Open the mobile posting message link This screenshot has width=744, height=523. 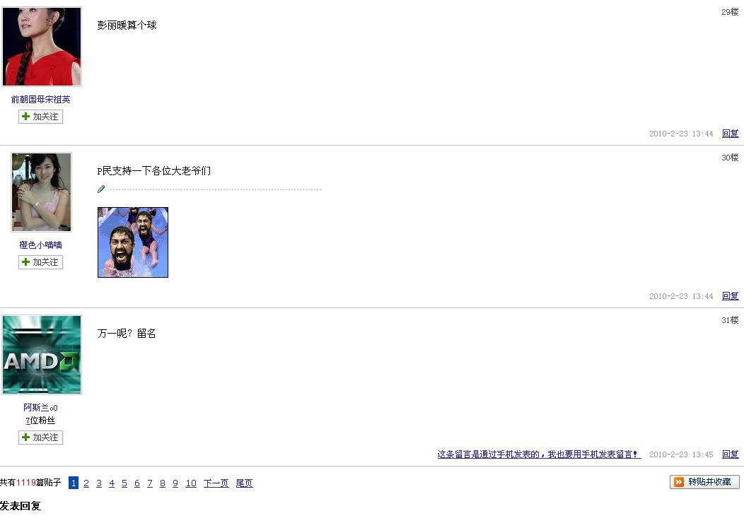[539, 454]
